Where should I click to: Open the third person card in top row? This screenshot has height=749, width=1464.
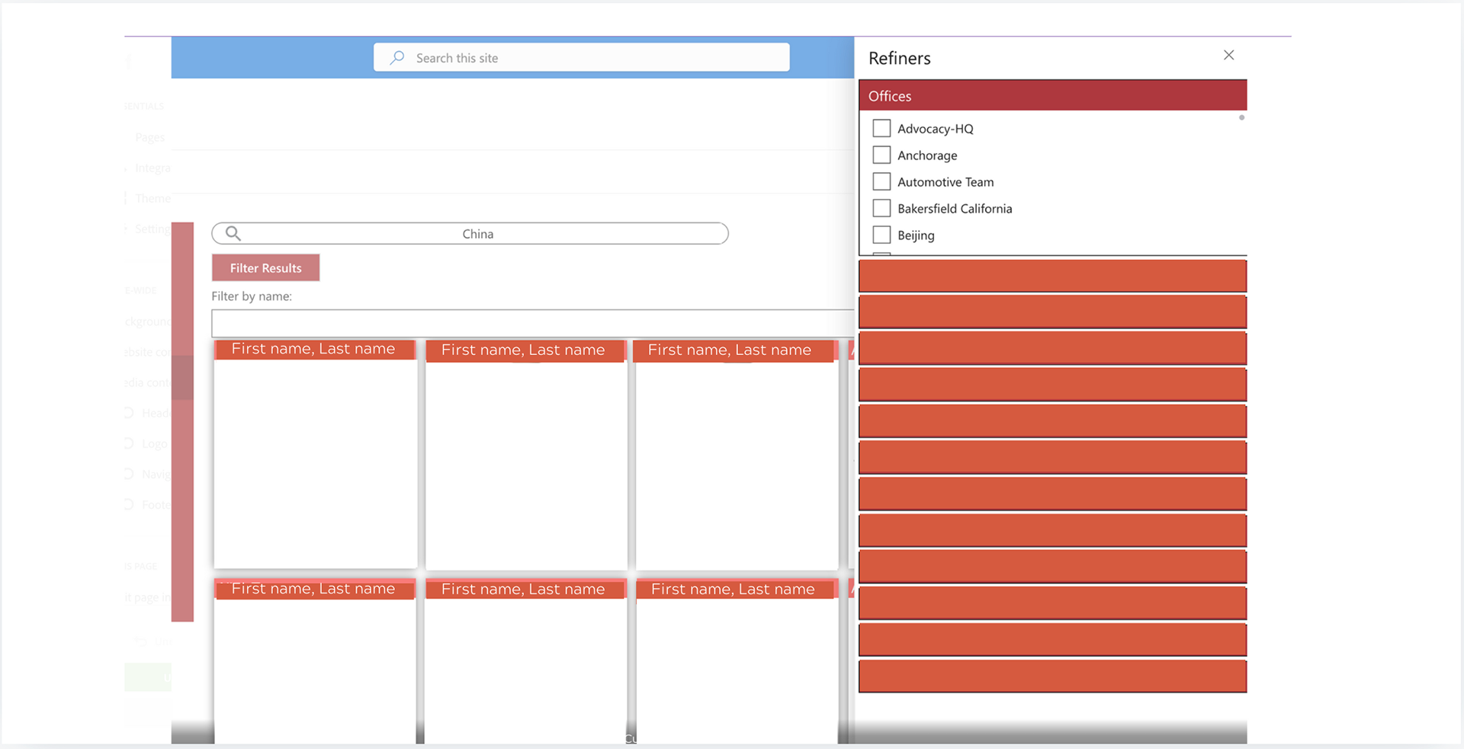point(736,455)
